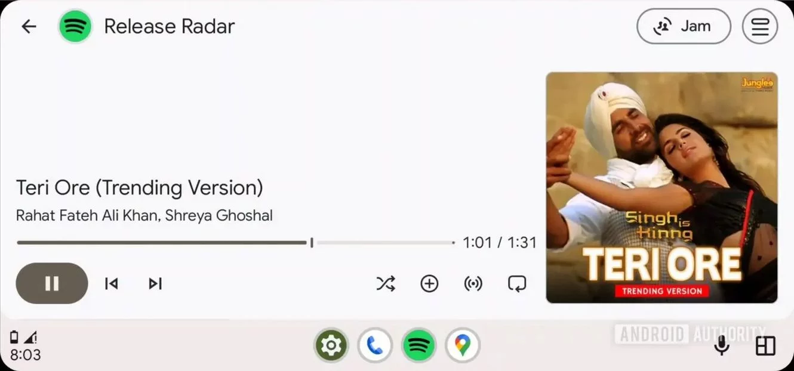Tap the Teri Ore album artwork
This screenshot has width=794, height=371.
coord(661,187)
